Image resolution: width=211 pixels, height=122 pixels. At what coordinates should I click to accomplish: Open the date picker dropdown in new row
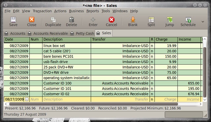[x=27, y=99]
